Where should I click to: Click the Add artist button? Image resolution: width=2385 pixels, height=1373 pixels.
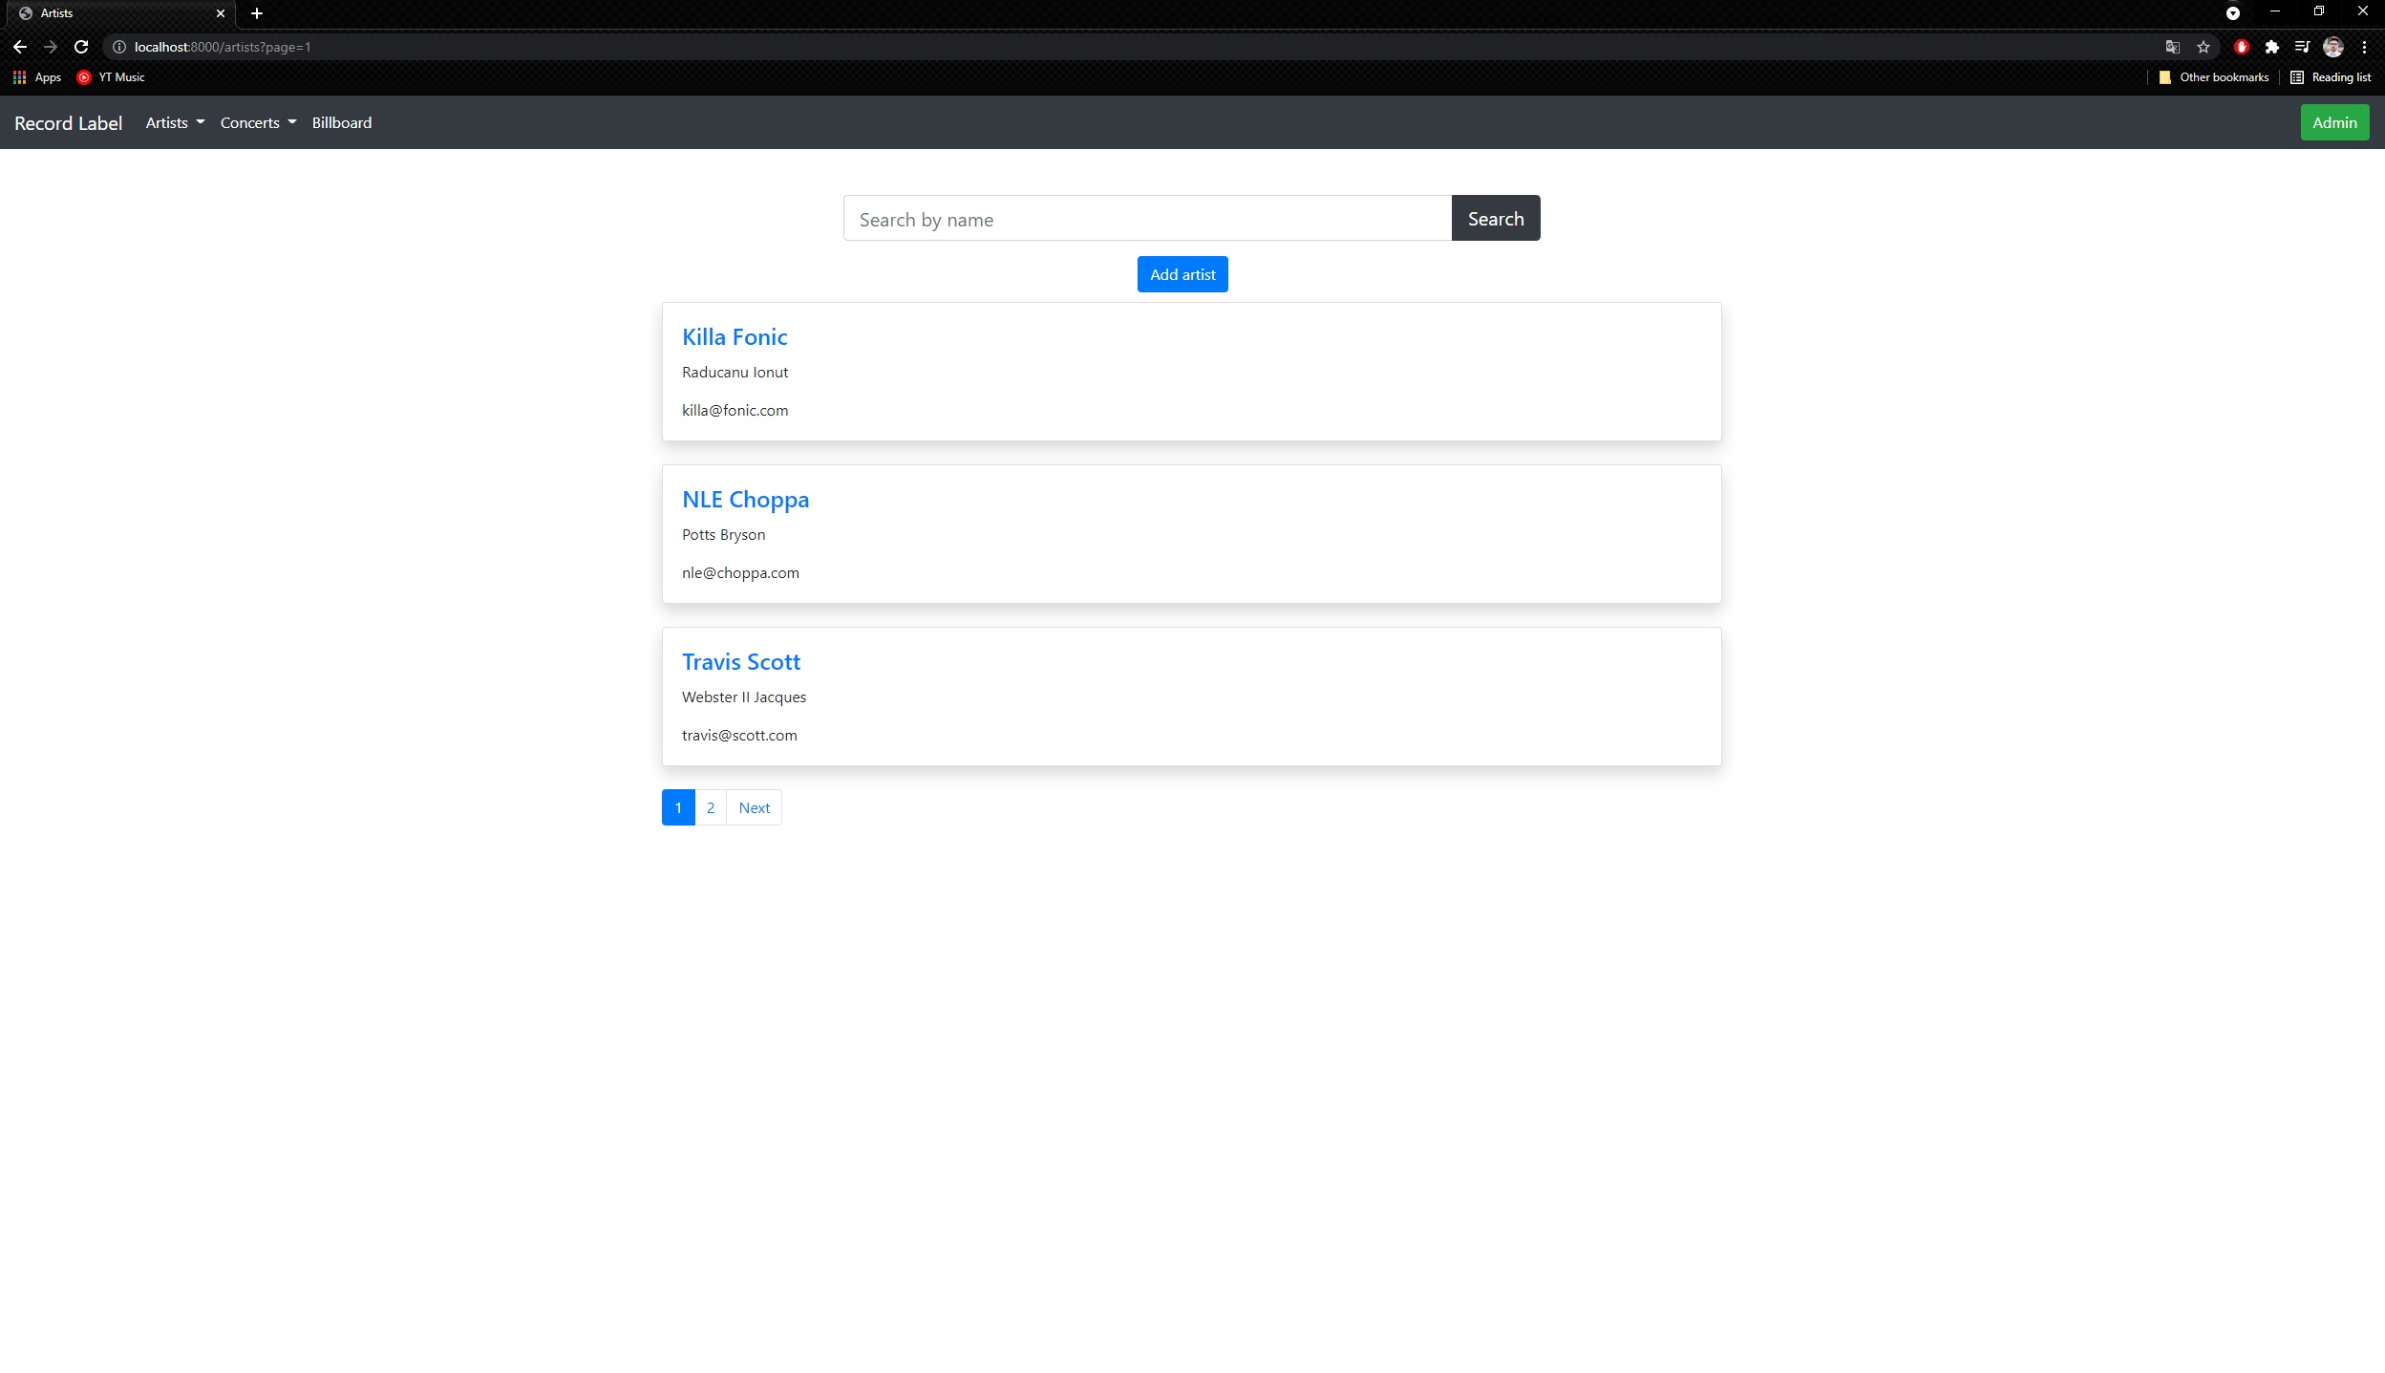(1182, 274)
